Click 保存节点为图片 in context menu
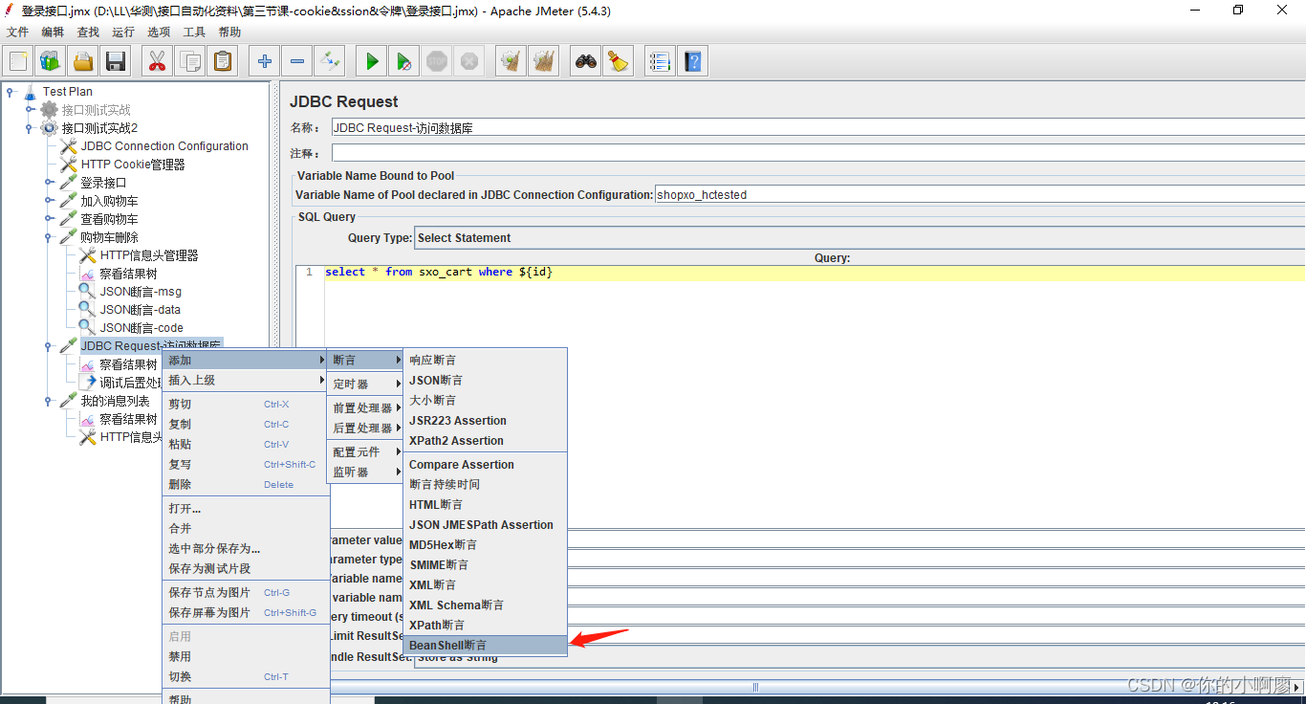Screen dimensions: 1306x704 pyautogui.click(x=246, y=593)
